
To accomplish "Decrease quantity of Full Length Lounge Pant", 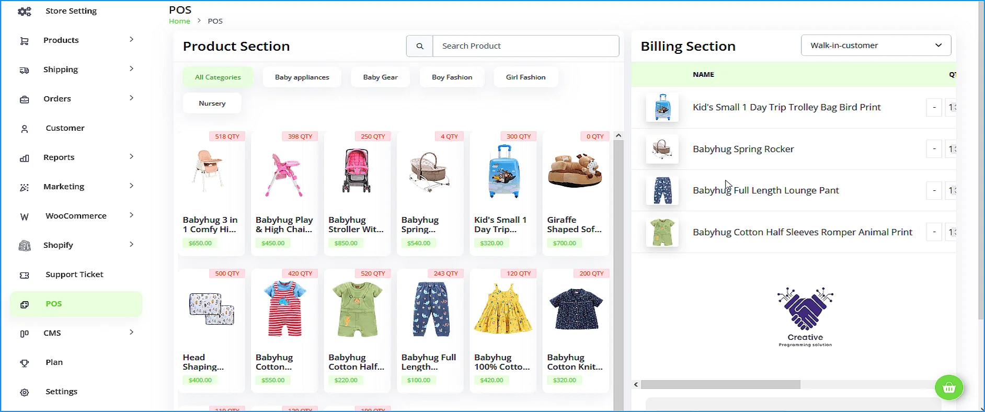I will (934, 190).
